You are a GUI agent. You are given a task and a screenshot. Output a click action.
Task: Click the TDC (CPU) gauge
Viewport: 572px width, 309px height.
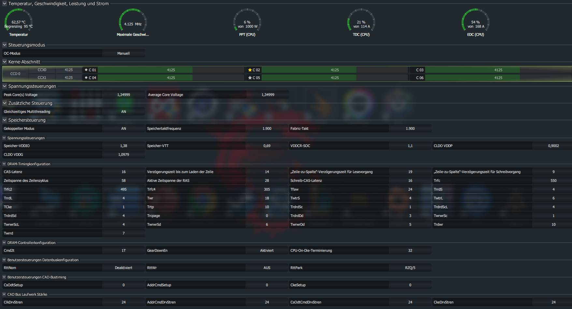361,22
